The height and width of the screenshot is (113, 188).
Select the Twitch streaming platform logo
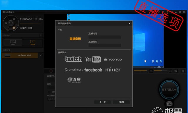click(73, 59)
